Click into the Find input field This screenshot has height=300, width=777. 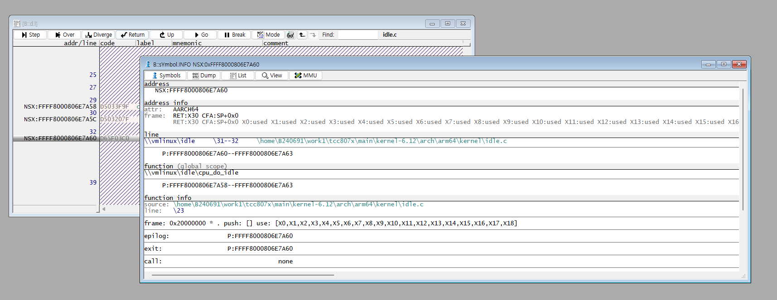point(358,35)
